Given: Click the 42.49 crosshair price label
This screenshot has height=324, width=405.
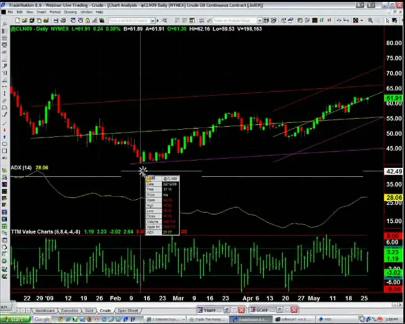Looking at the screenshot, I should [393, 172].
